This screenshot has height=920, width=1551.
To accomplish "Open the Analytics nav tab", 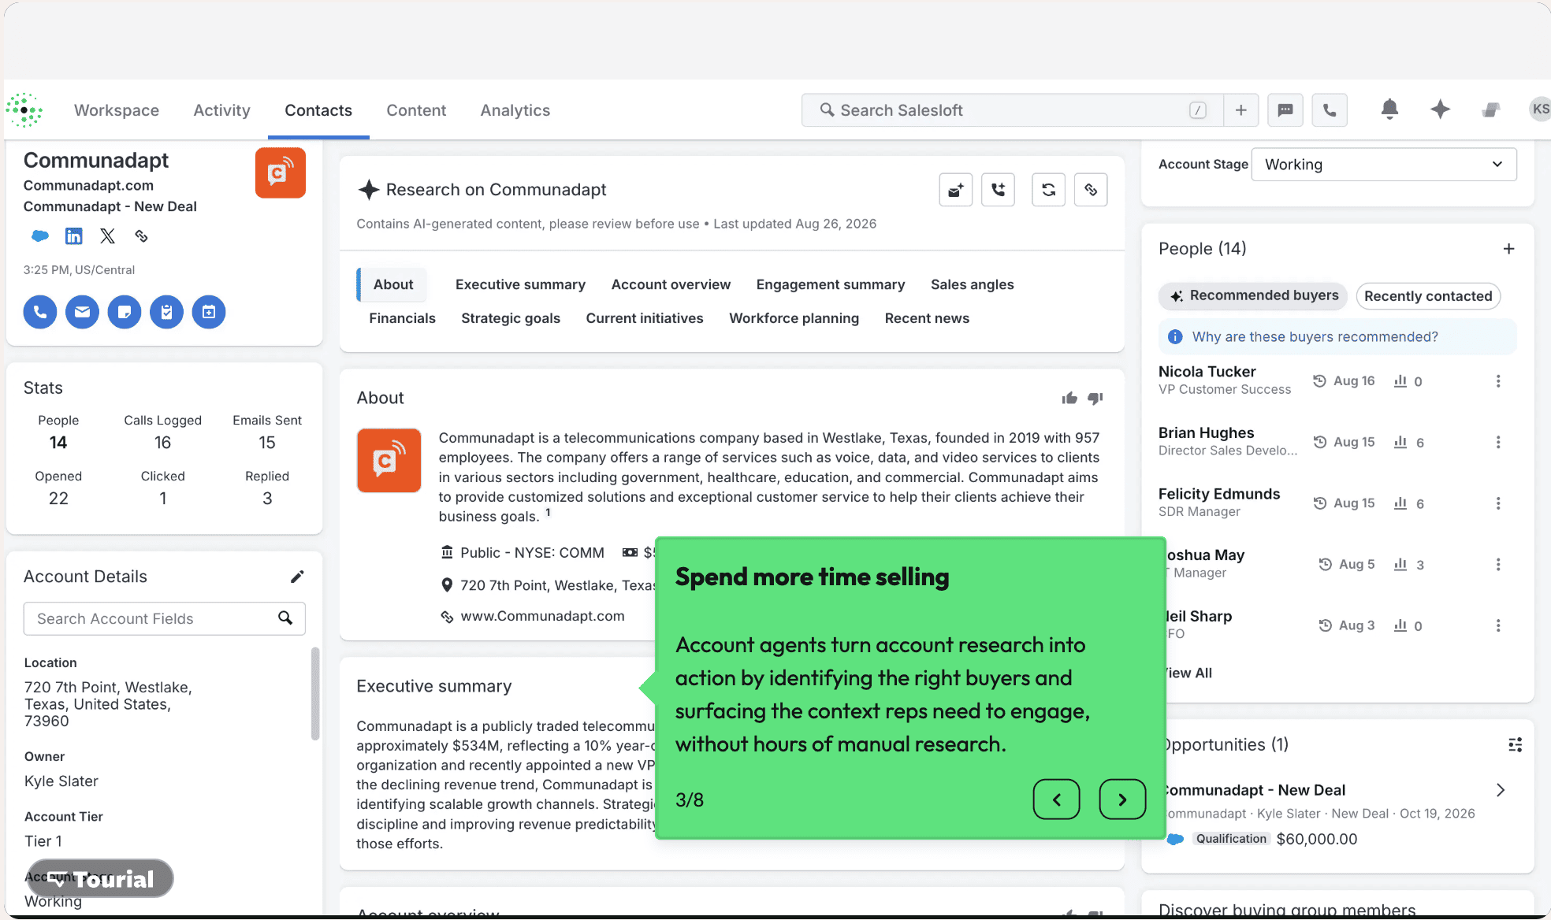I will [515, 110].
